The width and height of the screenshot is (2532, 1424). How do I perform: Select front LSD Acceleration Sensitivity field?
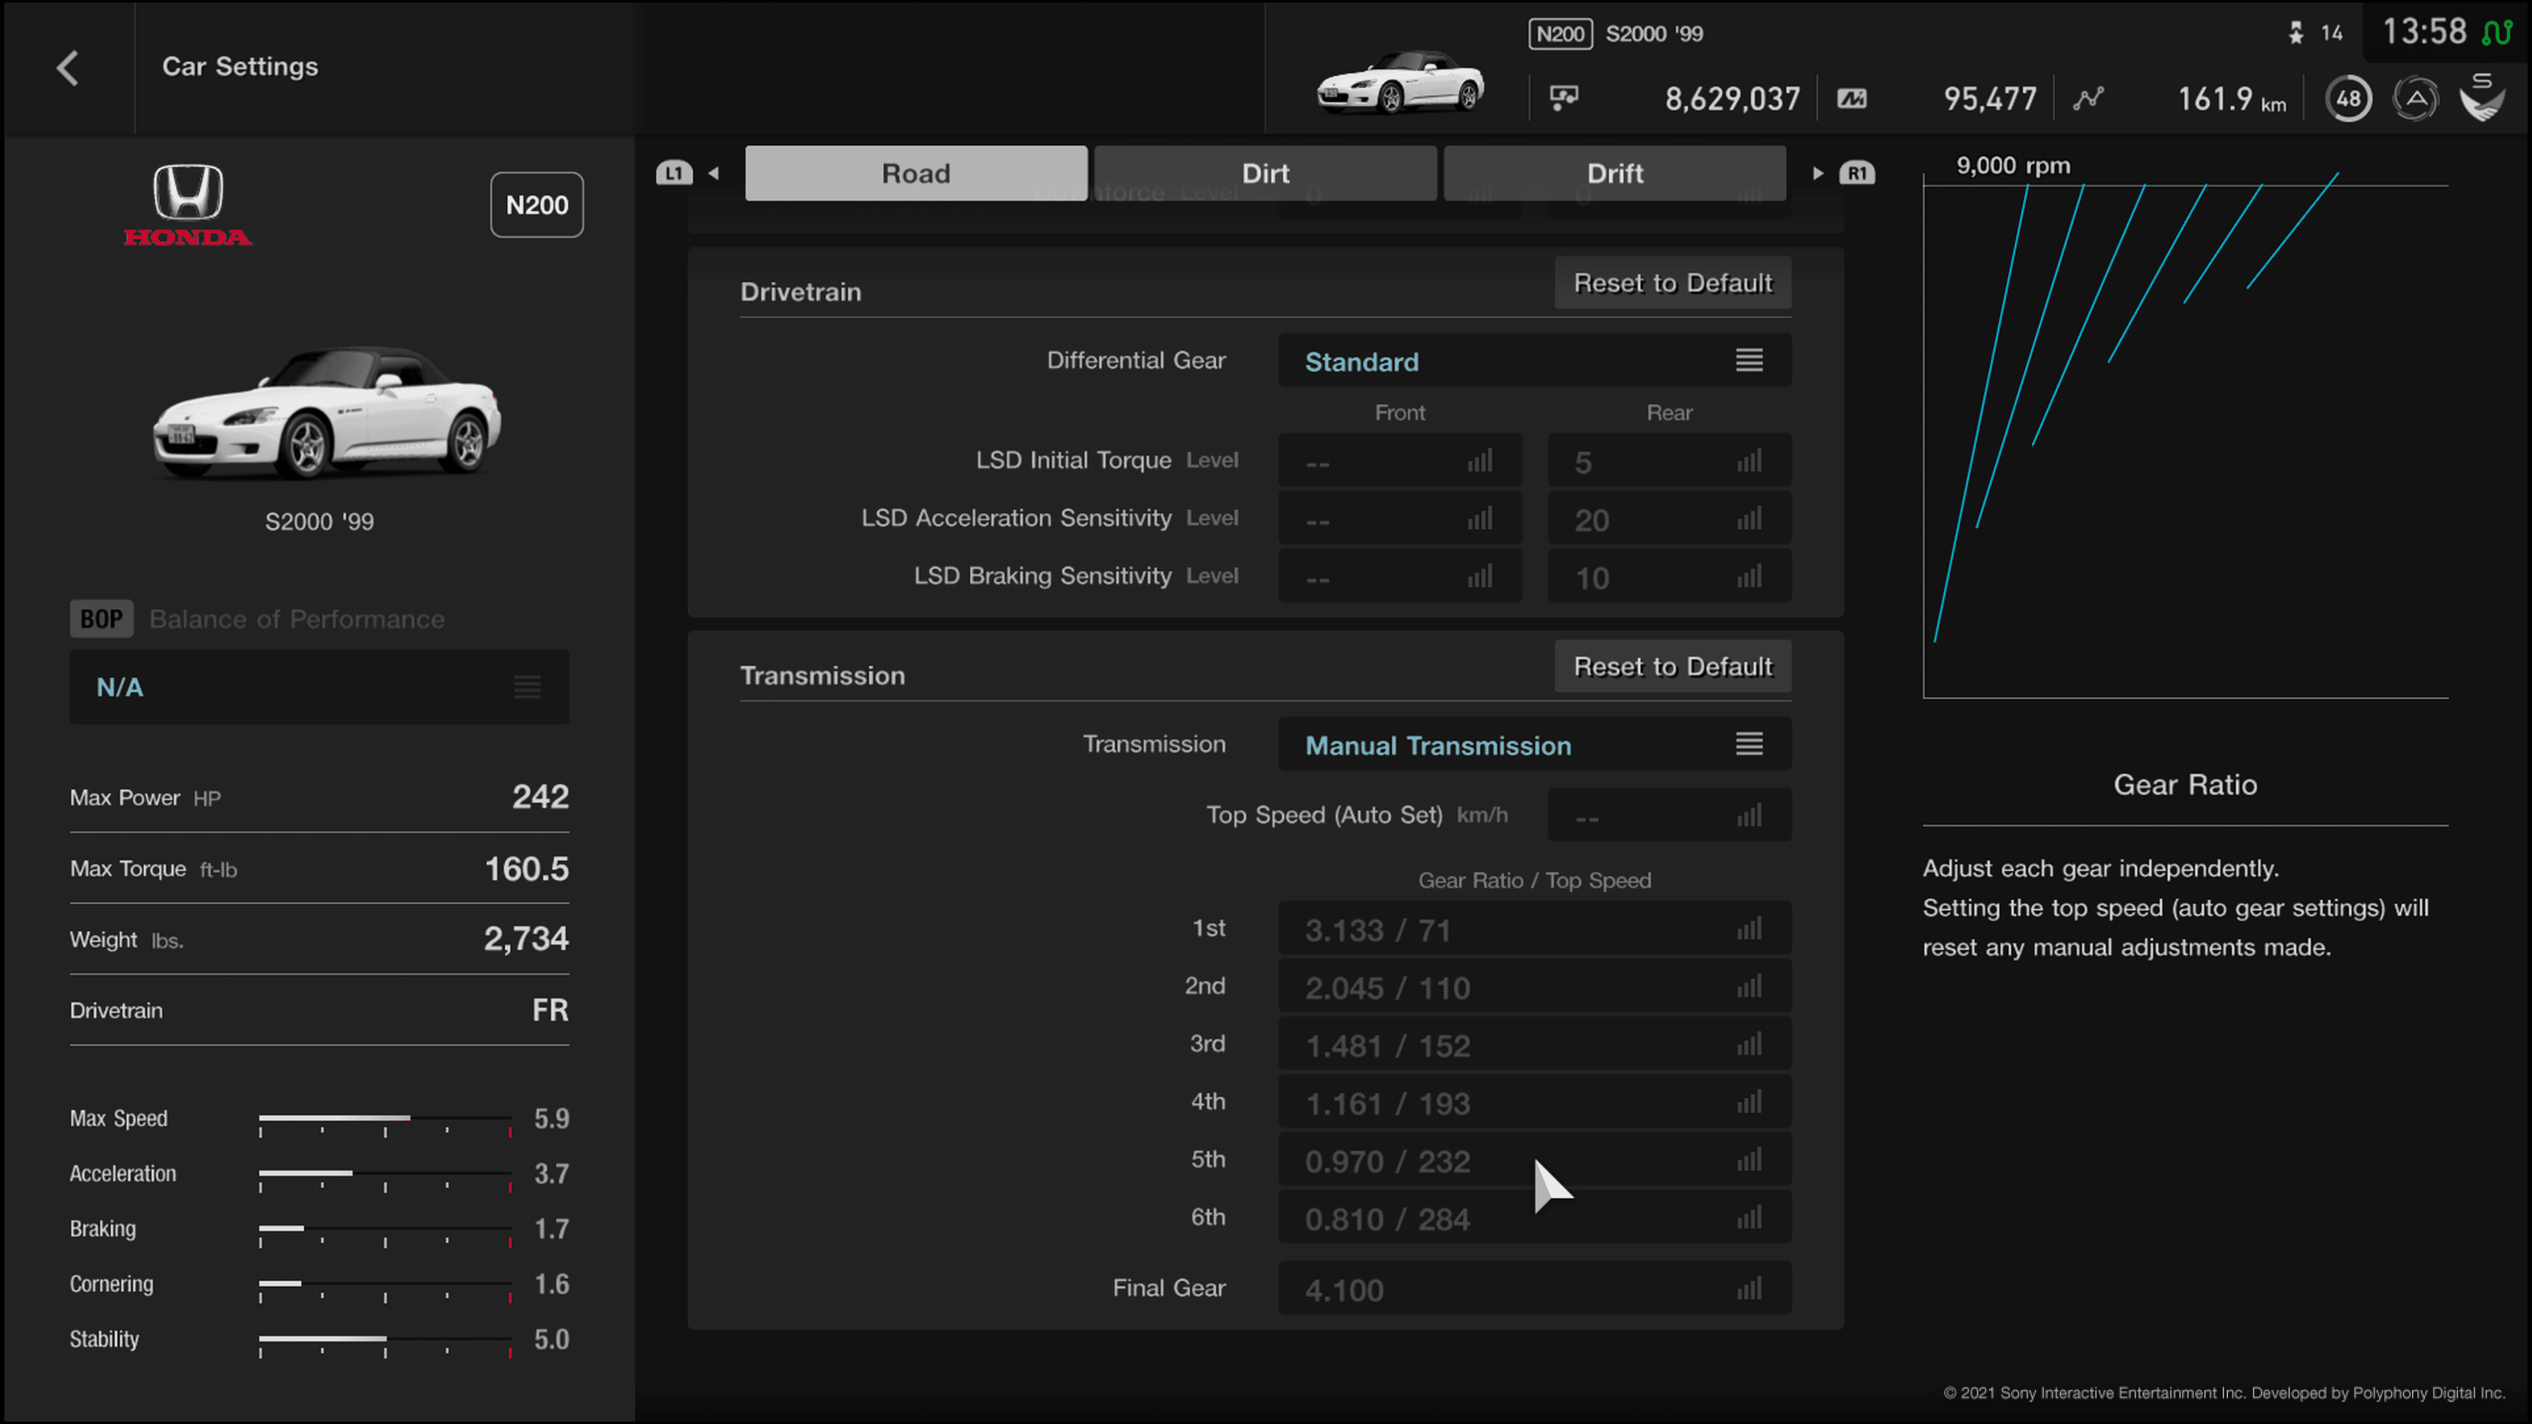1400,519
